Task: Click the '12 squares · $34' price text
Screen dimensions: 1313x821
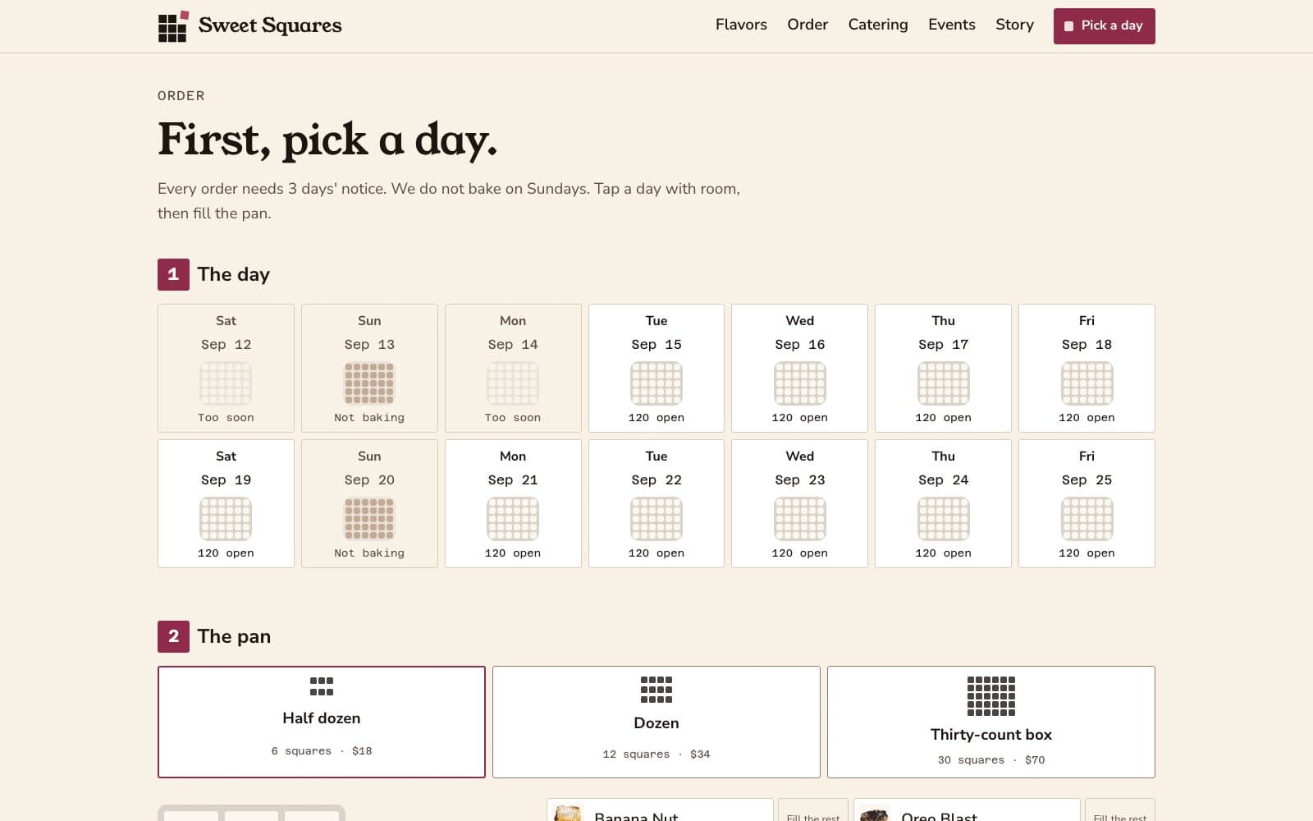Action: (656, 754)
